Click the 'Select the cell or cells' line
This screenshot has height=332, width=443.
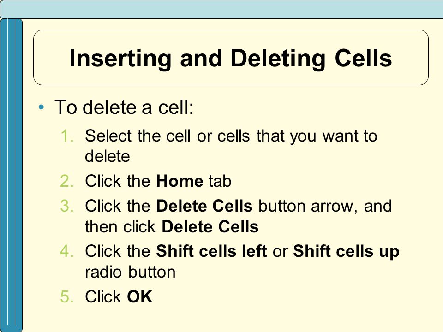[x=231, y=136]
